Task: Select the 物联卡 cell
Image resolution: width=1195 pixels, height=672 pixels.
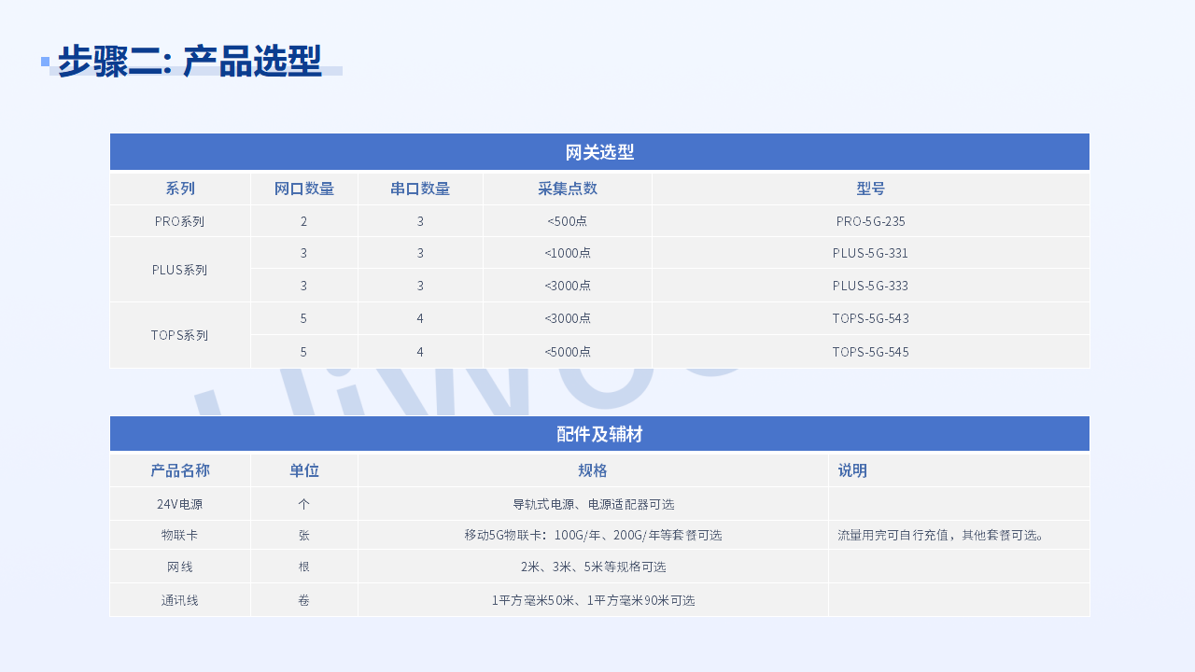Action: click(180, 535)
